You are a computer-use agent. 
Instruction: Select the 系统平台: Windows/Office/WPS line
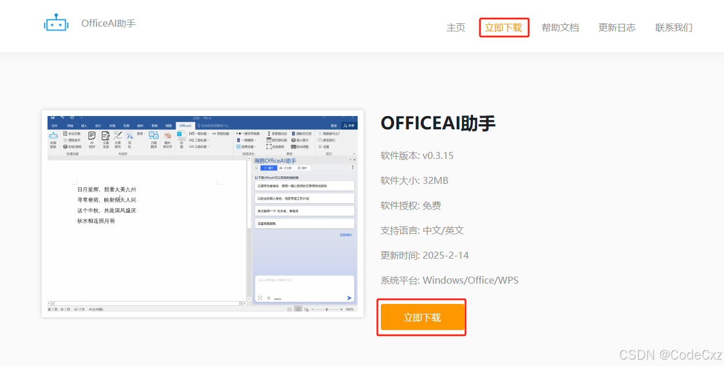coord(449,280)
